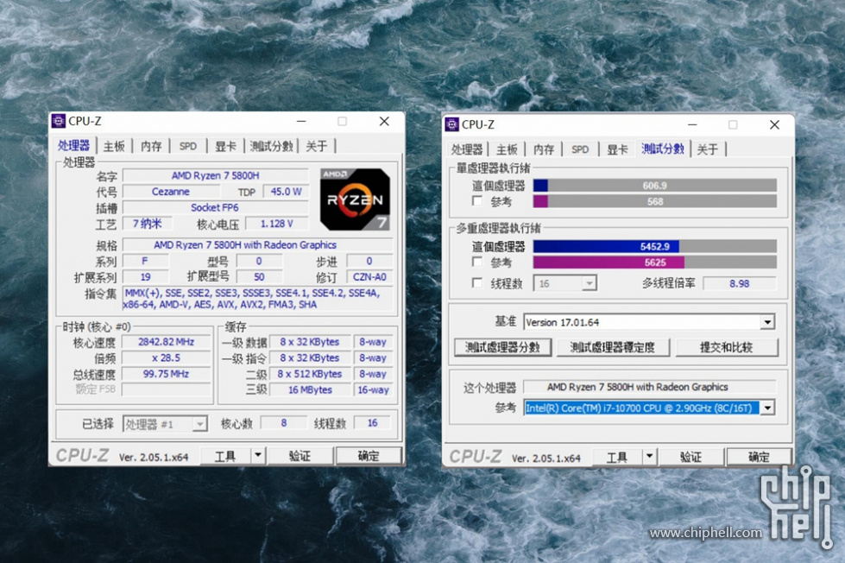The width and height of the screenshot is (845, 563).
Task: Open the 基准 Version 17.01.64 dropdown
Action: tap(649, 322)
